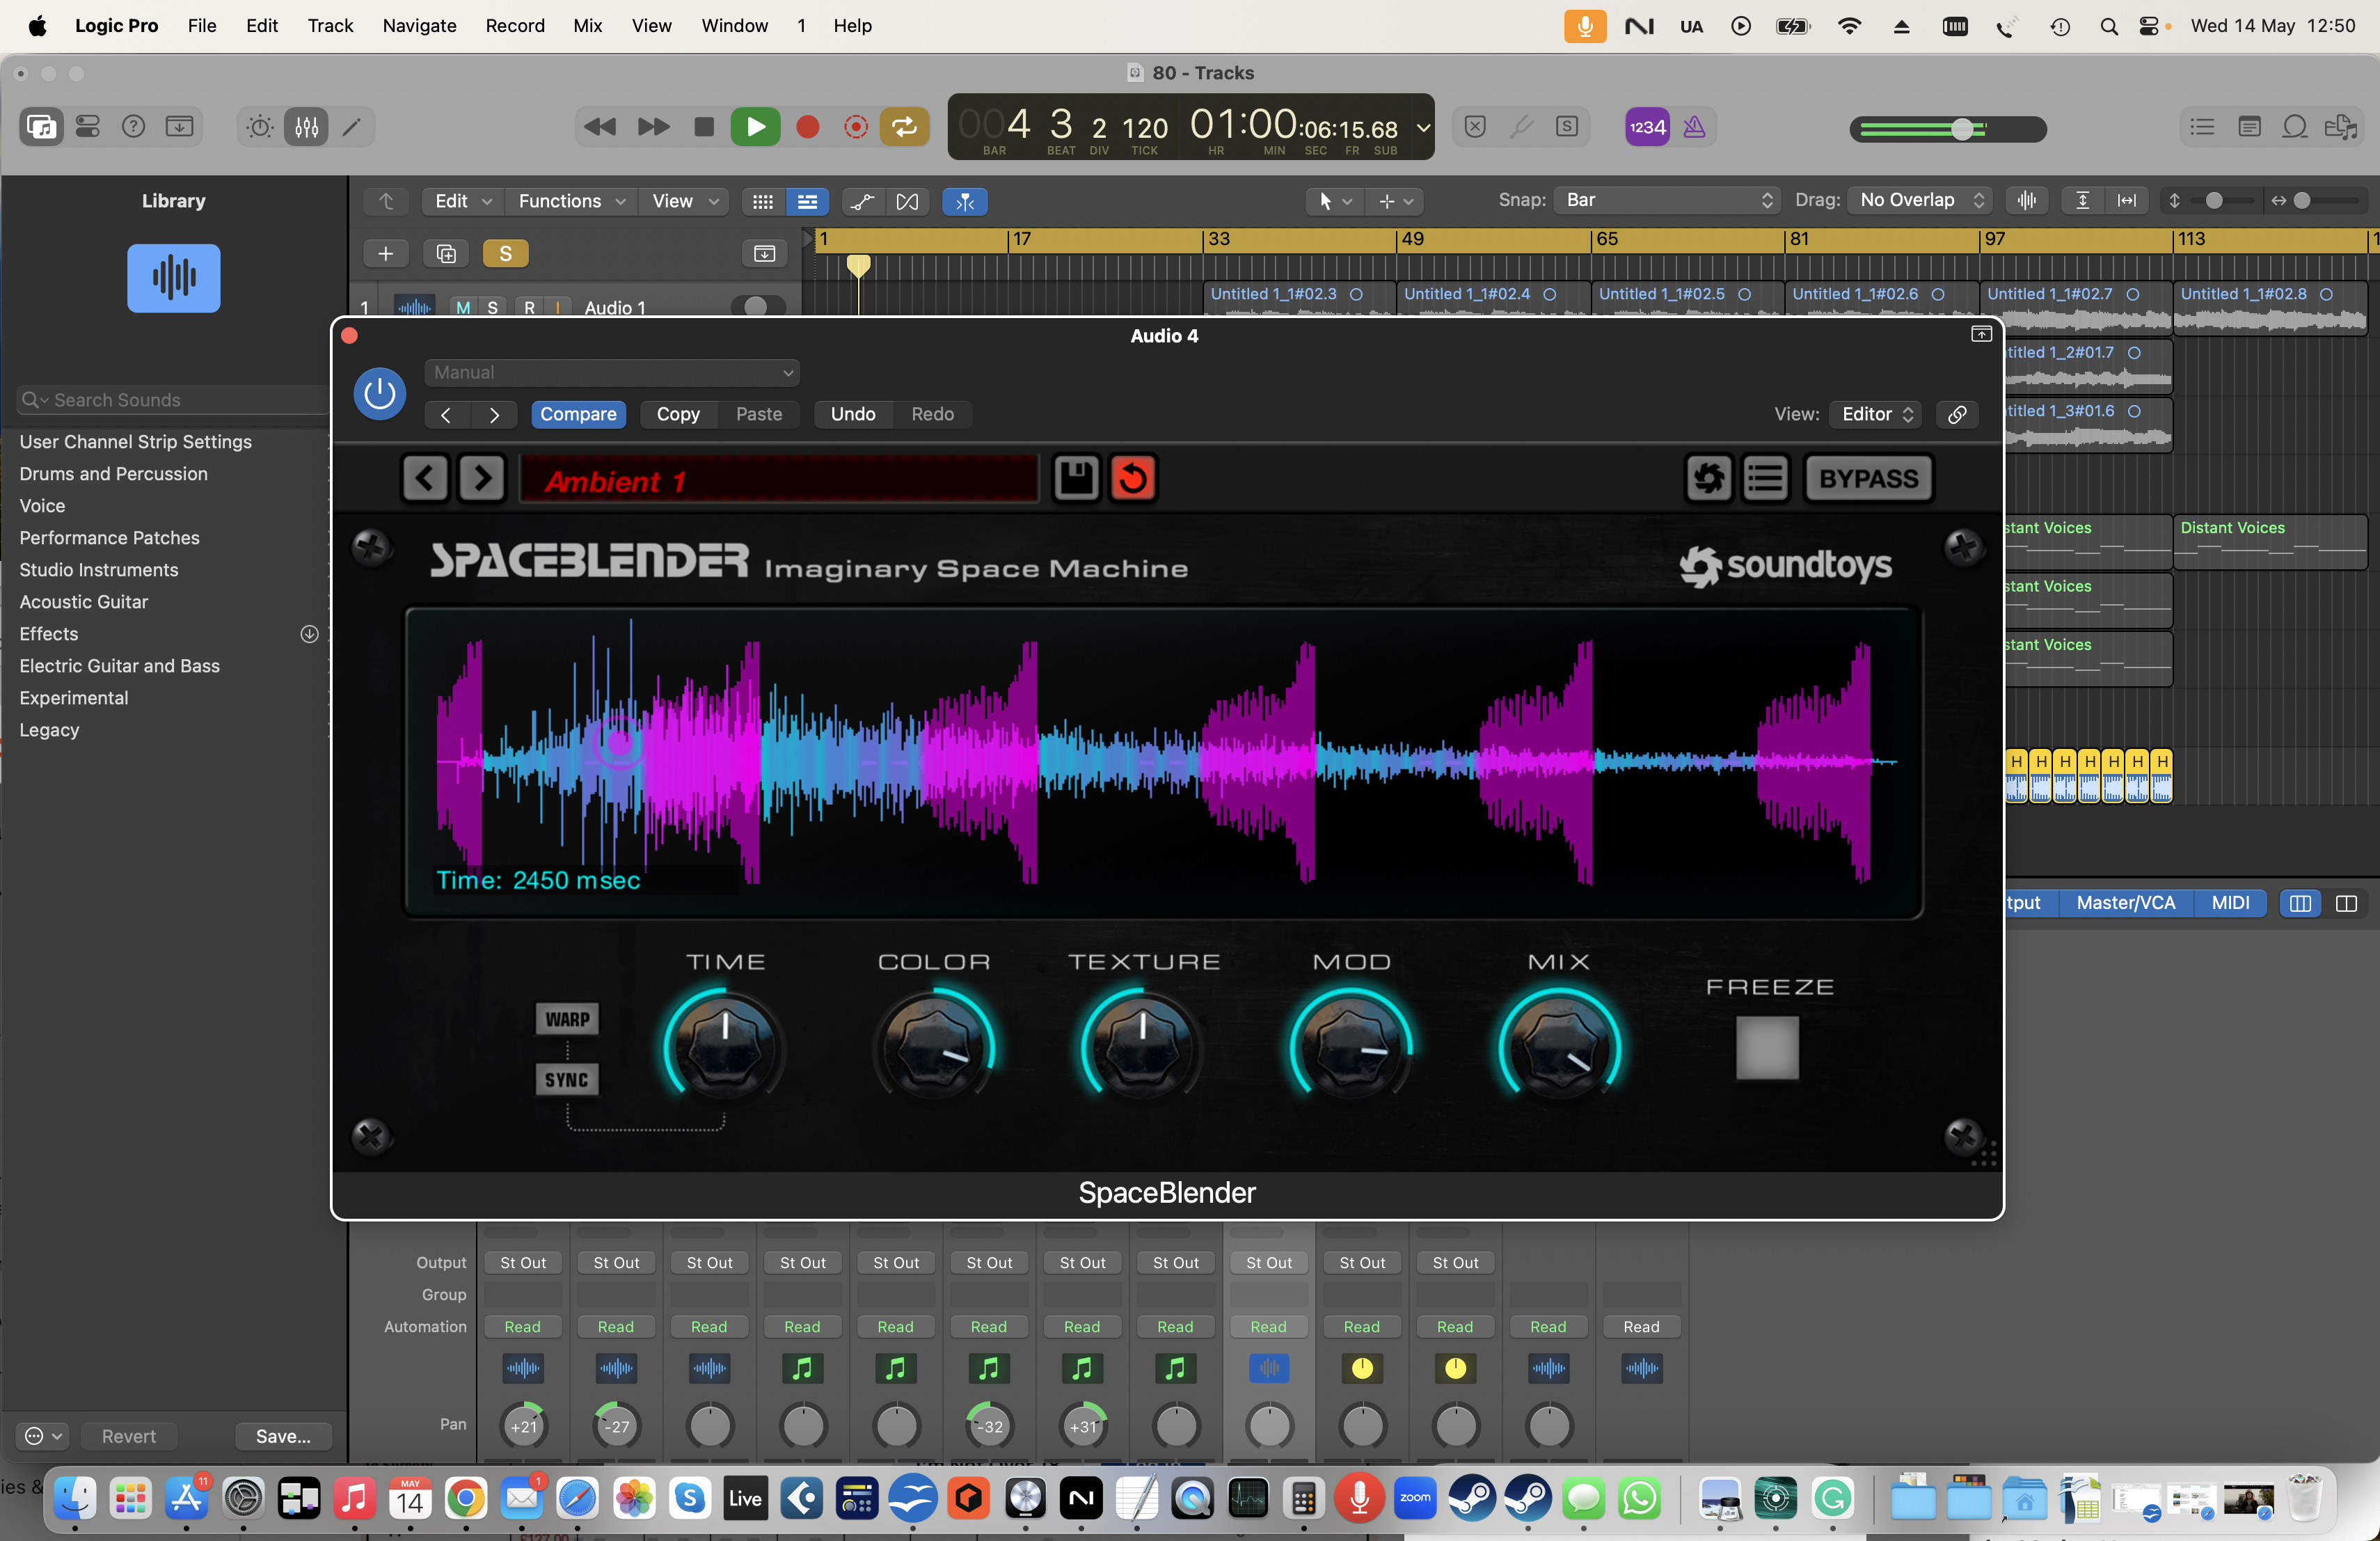
Task: Toggle the Flex view button
Action: point(907,201)
